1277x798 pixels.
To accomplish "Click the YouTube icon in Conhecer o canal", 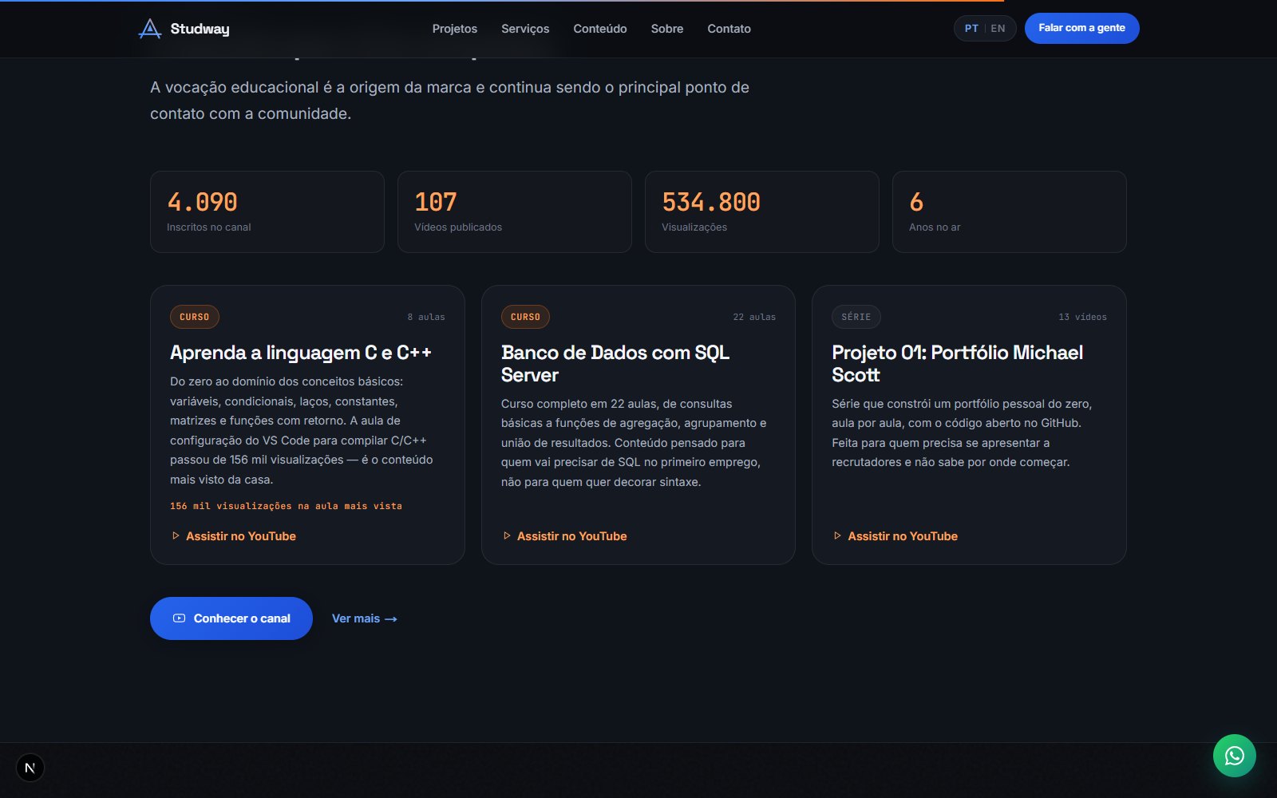I will point(179,618).
